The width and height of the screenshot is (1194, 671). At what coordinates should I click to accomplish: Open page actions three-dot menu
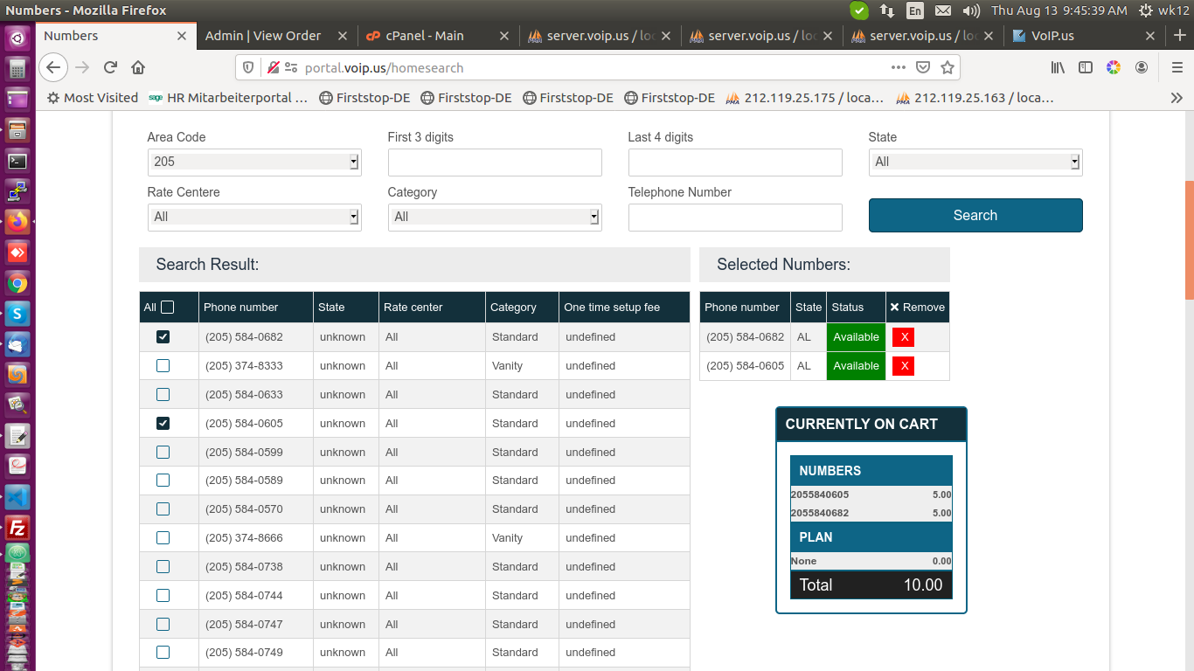899,67
